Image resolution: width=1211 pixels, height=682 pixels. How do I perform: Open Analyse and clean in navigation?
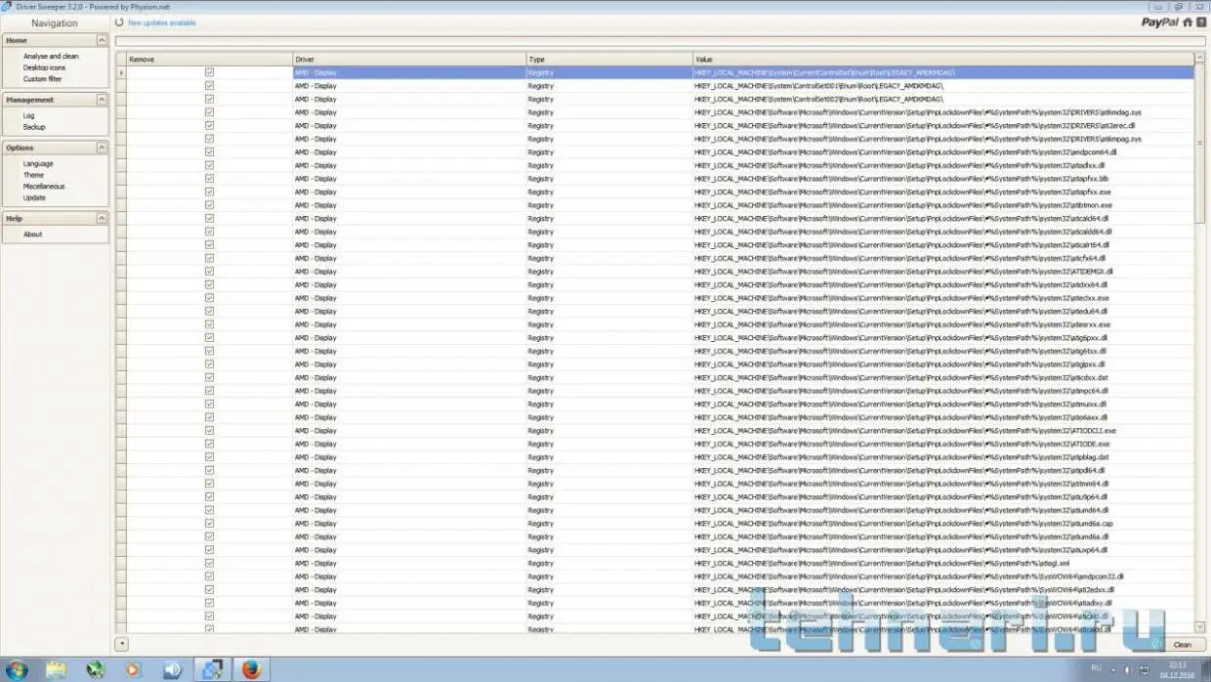pos(51,57)
